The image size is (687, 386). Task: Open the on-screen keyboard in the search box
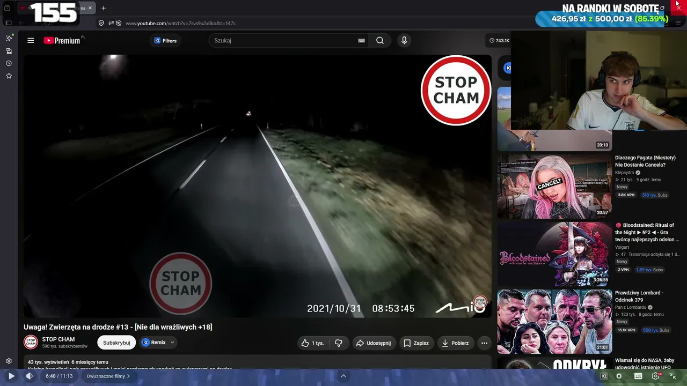361,41
